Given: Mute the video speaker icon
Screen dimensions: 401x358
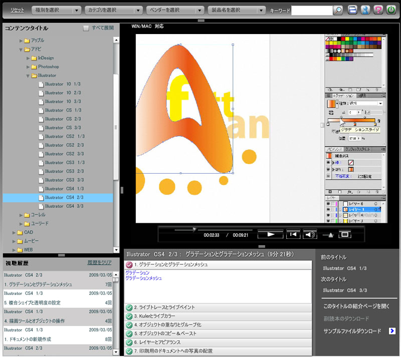Looking at the screenshot, I should click(311, 234).
